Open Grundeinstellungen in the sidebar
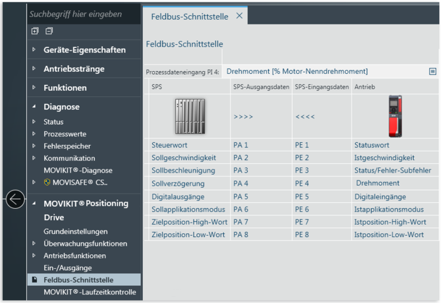The height and width of the screenshot is (303, 442). (x=75, y=232)
